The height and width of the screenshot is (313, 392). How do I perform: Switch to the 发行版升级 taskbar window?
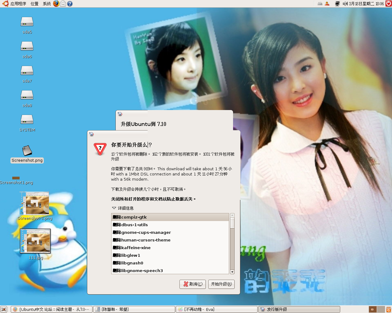coord(299,309)
